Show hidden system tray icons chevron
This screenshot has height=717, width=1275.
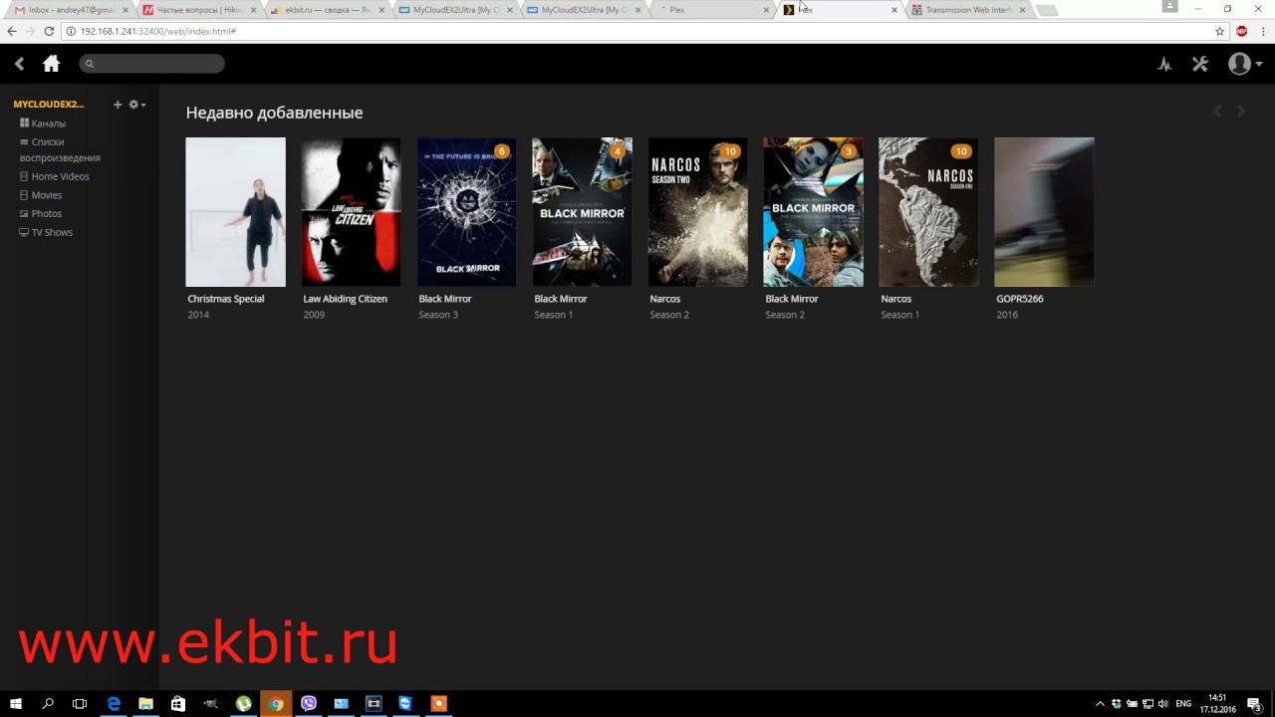[x=1100, y=703]
